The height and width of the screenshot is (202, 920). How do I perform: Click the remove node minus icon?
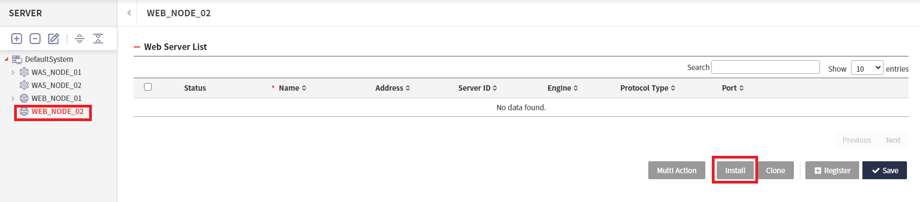(x=35, y=39)
